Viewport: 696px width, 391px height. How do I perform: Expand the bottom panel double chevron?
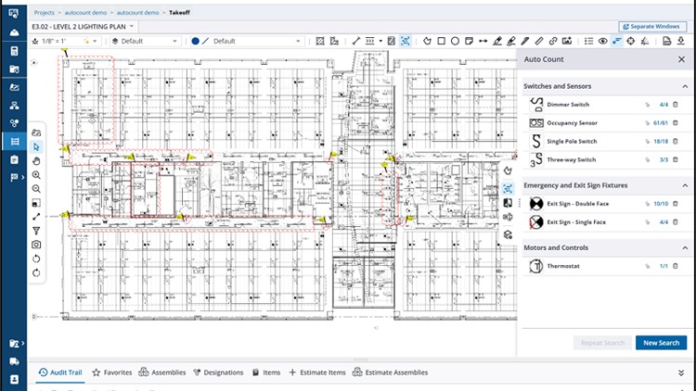point(681,372)
